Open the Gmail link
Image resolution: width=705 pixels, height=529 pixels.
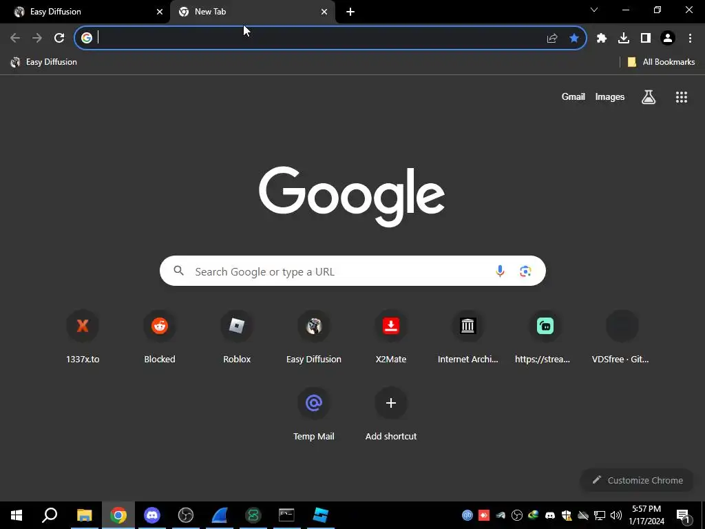[574, 96]
